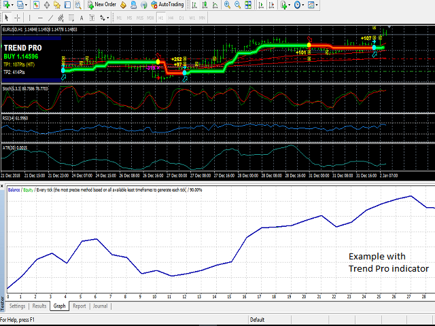Open the MQL5 community account icon
This screenshot has height=326, width=435.
click(133, 5)
